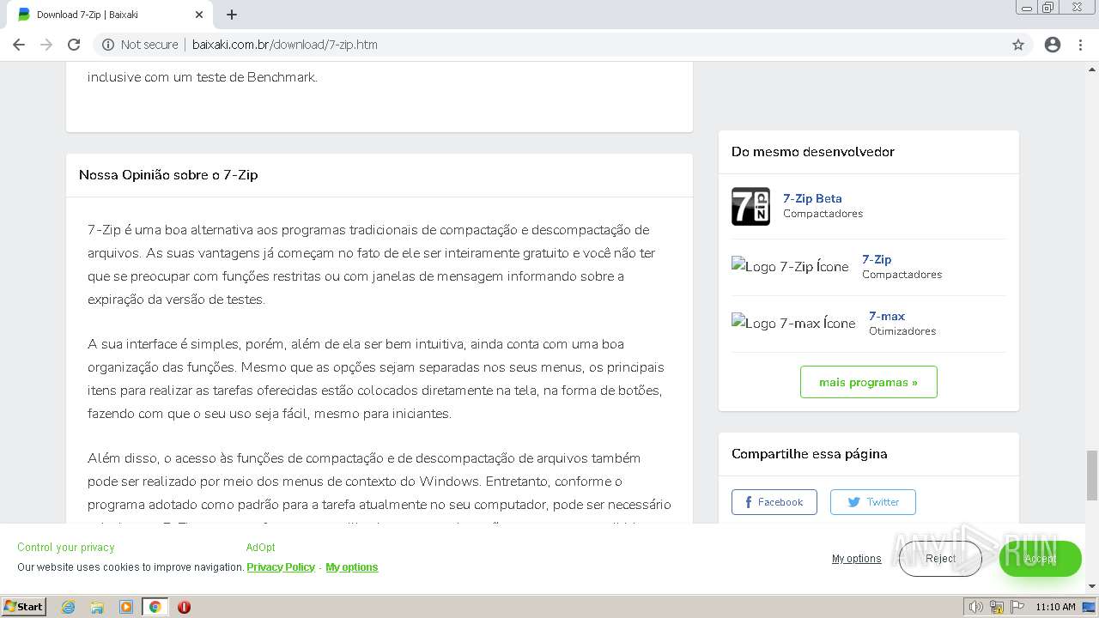Click the Logo 7-Zip Ícone image
Image resolution: width=1099 pixels, height=618 pixels.
790,267
